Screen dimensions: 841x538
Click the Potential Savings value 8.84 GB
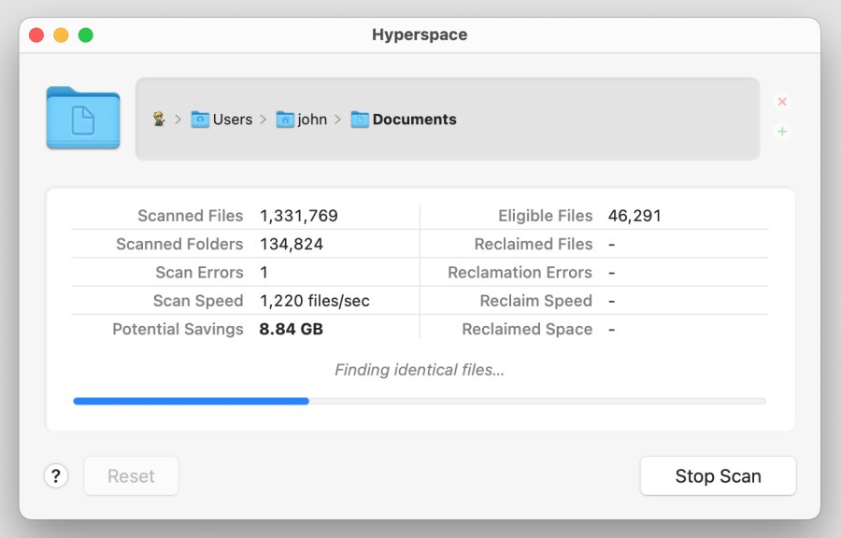[x=292, y=329]
